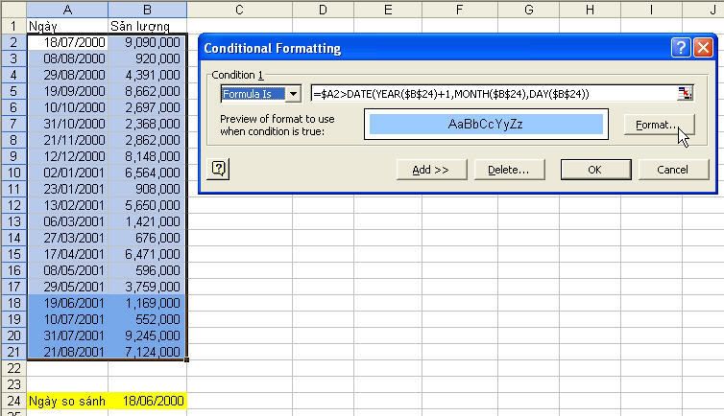
Task: Click the value cell 1,169,000
Action: tap(147, 303)
